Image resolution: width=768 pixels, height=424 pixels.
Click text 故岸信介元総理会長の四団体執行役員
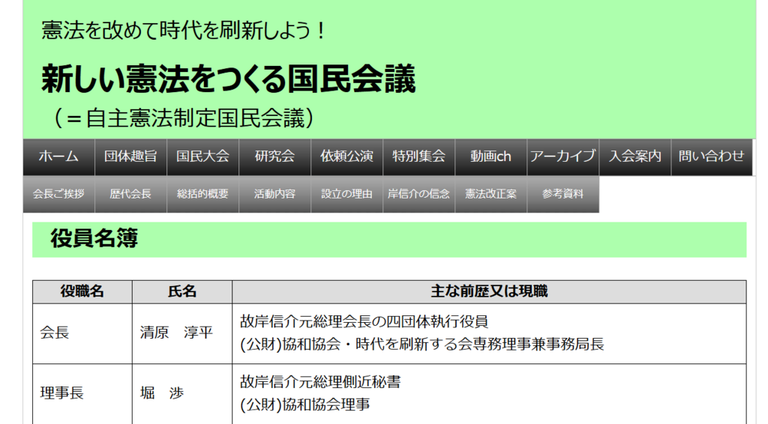click(364, 322)
